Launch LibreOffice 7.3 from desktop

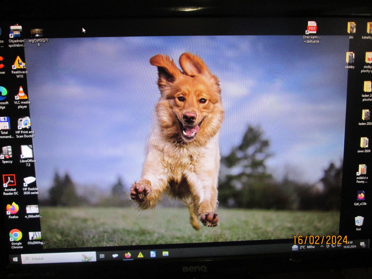27,152
